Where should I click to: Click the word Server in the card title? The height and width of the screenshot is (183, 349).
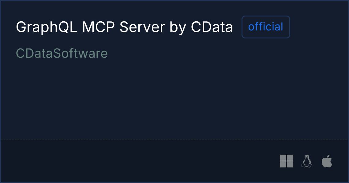pyautogui.click(x=142, y=27)
